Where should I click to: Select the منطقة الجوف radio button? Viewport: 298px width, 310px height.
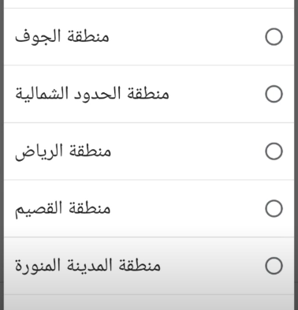pos(274,37)
